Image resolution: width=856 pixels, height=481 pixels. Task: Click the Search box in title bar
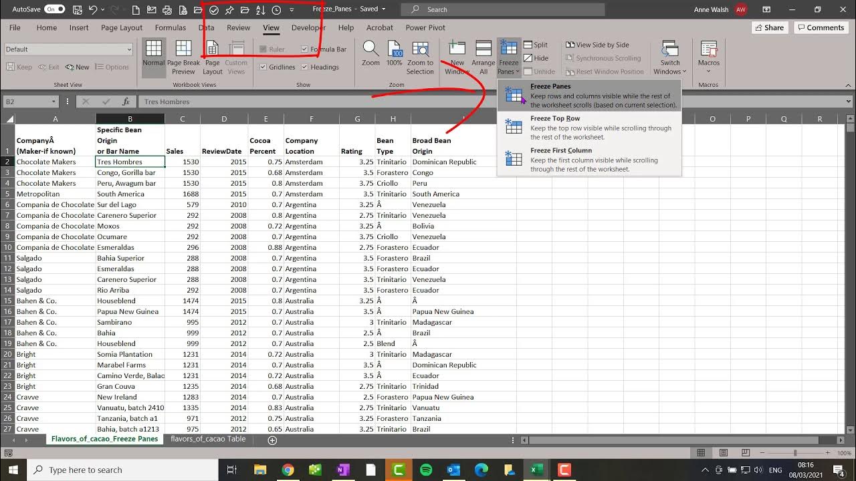click(503, 9)
